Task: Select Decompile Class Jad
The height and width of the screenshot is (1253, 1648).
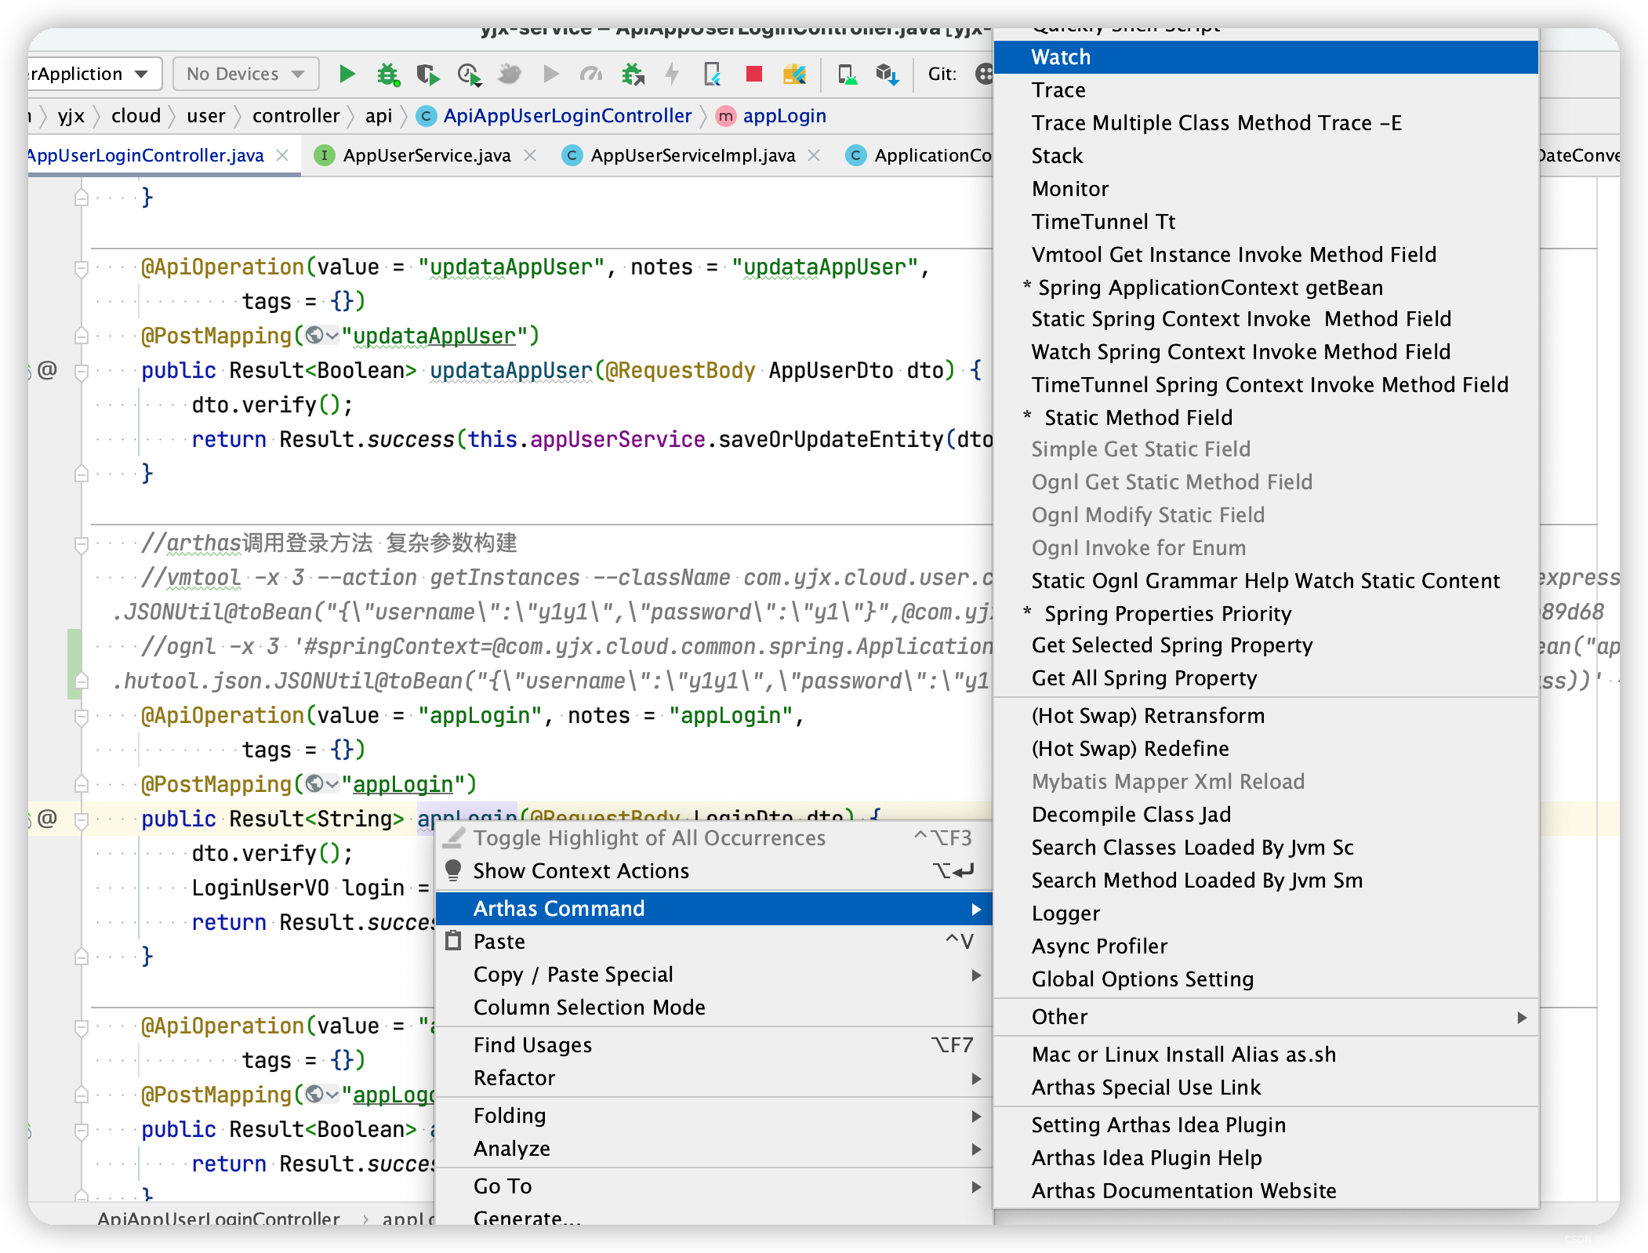Action: tap(1265, 815)
